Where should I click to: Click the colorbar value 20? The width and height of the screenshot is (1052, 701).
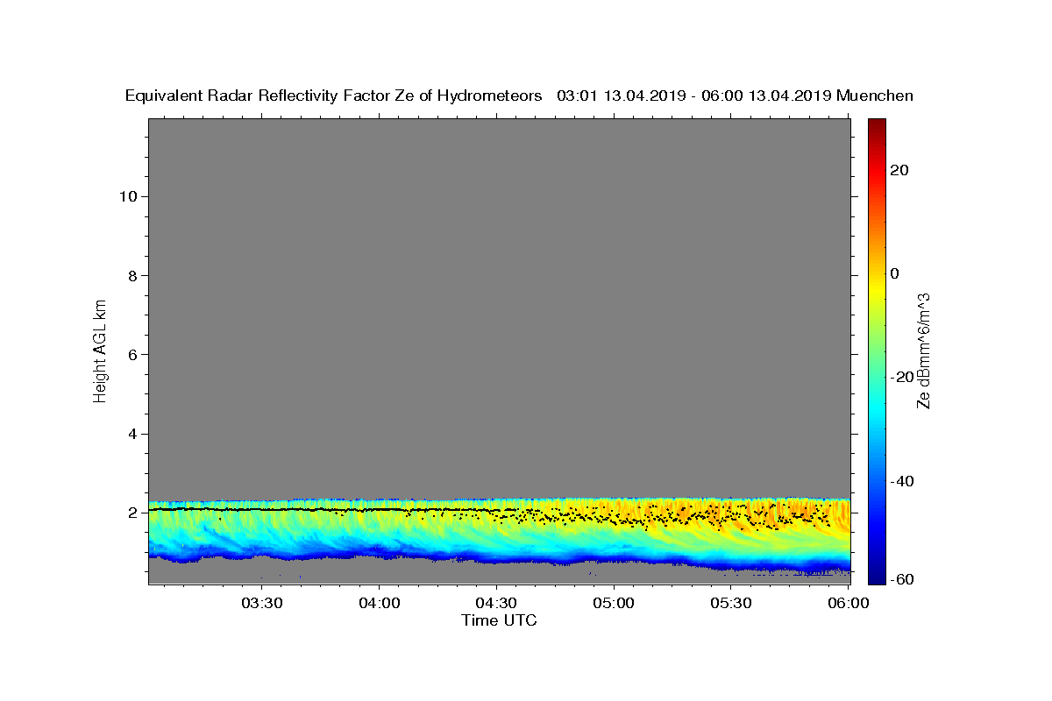pyautogui.click(x=899, y=170)
